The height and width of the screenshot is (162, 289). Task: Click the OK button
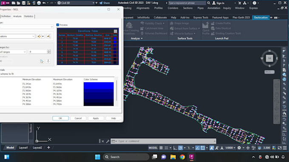[60, 118]
